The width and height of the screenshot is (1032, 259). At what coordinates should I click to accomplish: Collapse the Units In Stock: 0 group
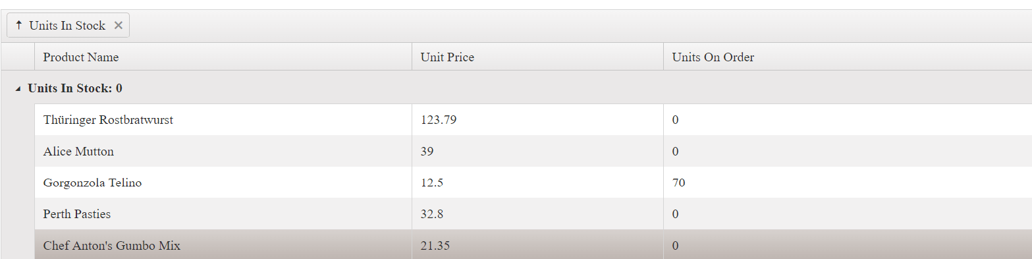point(18,88)
